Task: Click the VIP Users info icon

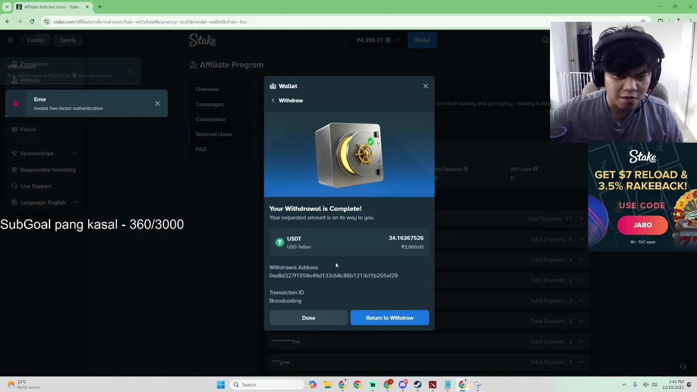Action: pos(535,169)
